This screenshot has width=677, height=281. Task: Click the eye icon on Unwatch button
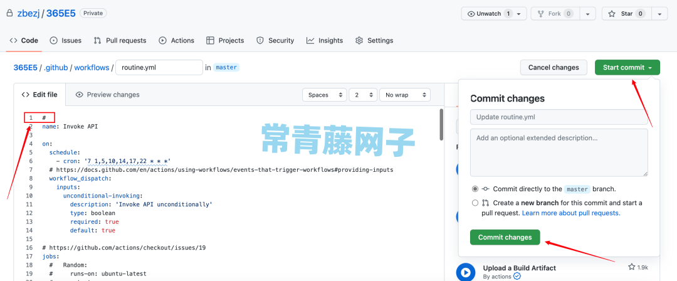pos(471,14)
